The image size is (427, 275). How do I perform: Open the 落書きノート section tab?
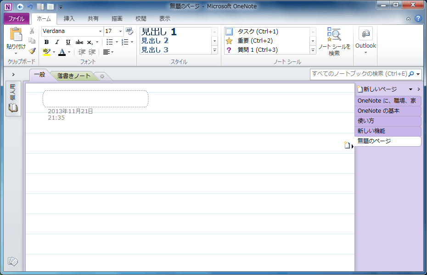point(74,76)
